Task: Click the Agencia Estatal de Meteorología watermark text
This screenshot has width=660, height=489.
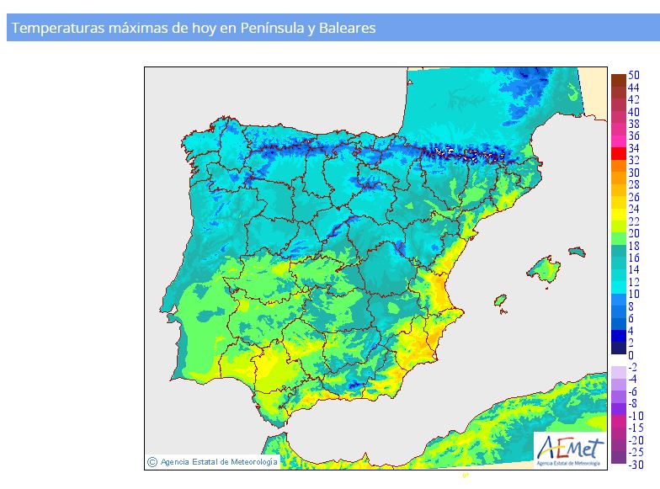Action: pyautogui.click(x=218, y=461)
